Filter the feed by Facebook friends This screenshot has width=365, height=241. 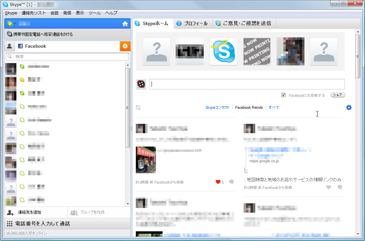pyautogui.click(x=249, y=107)
